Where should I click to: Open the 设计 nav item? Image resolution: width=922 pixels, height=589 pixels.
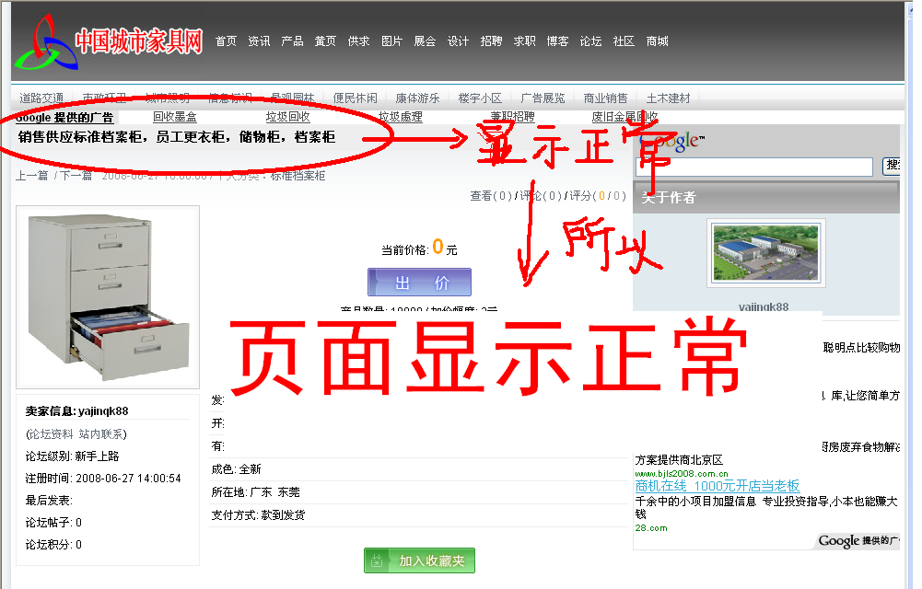458,41
